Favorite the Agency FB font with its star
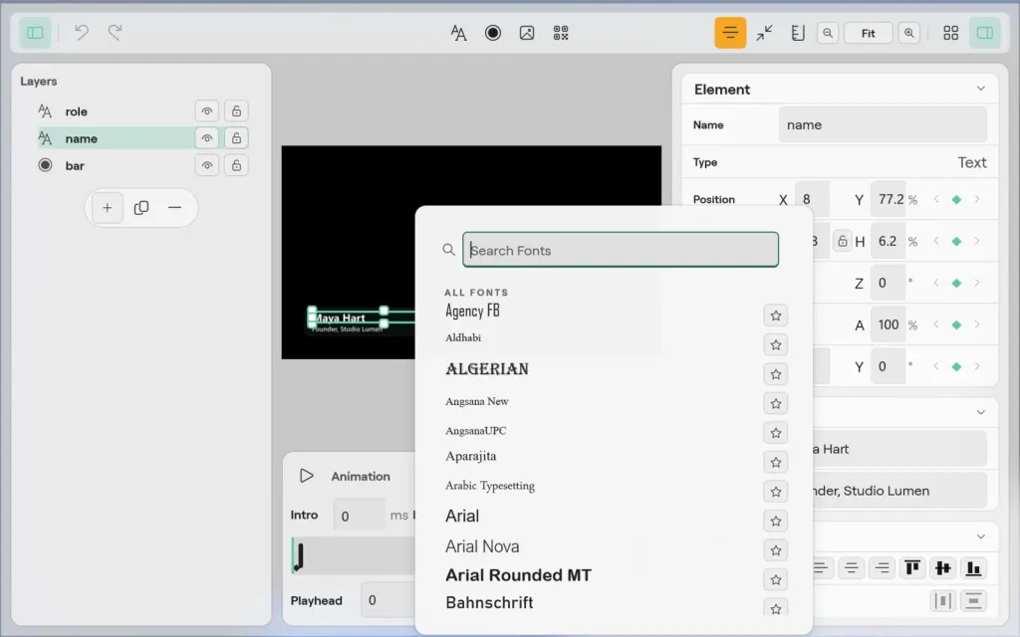The image size is (1020, 637). click(x=775, y=316)
